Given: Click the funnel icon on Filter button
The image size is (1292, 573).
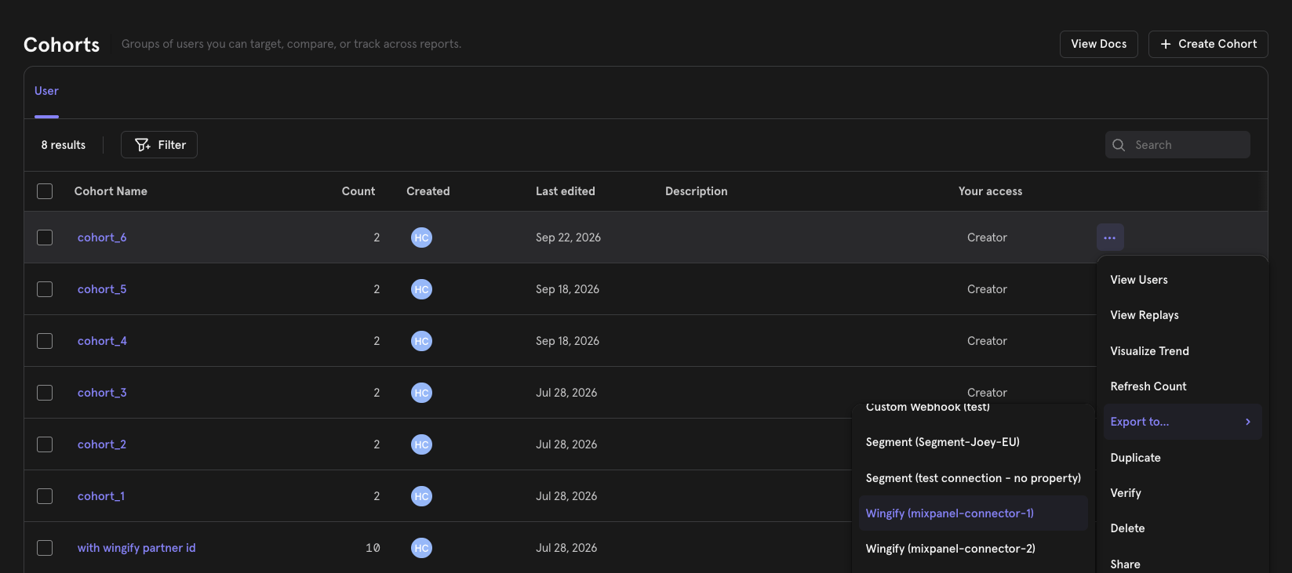Looking at the screenshot, I should pos(142,145).
